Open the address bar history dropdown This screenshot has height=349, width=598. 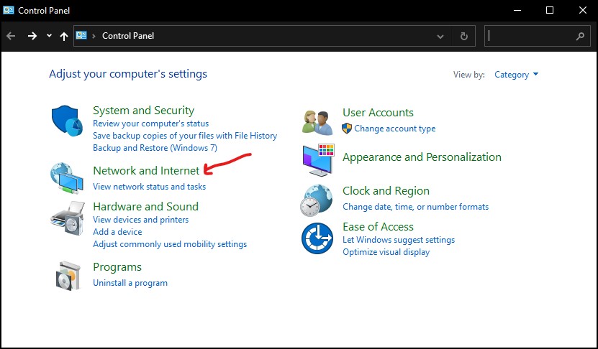click(440, 37)
